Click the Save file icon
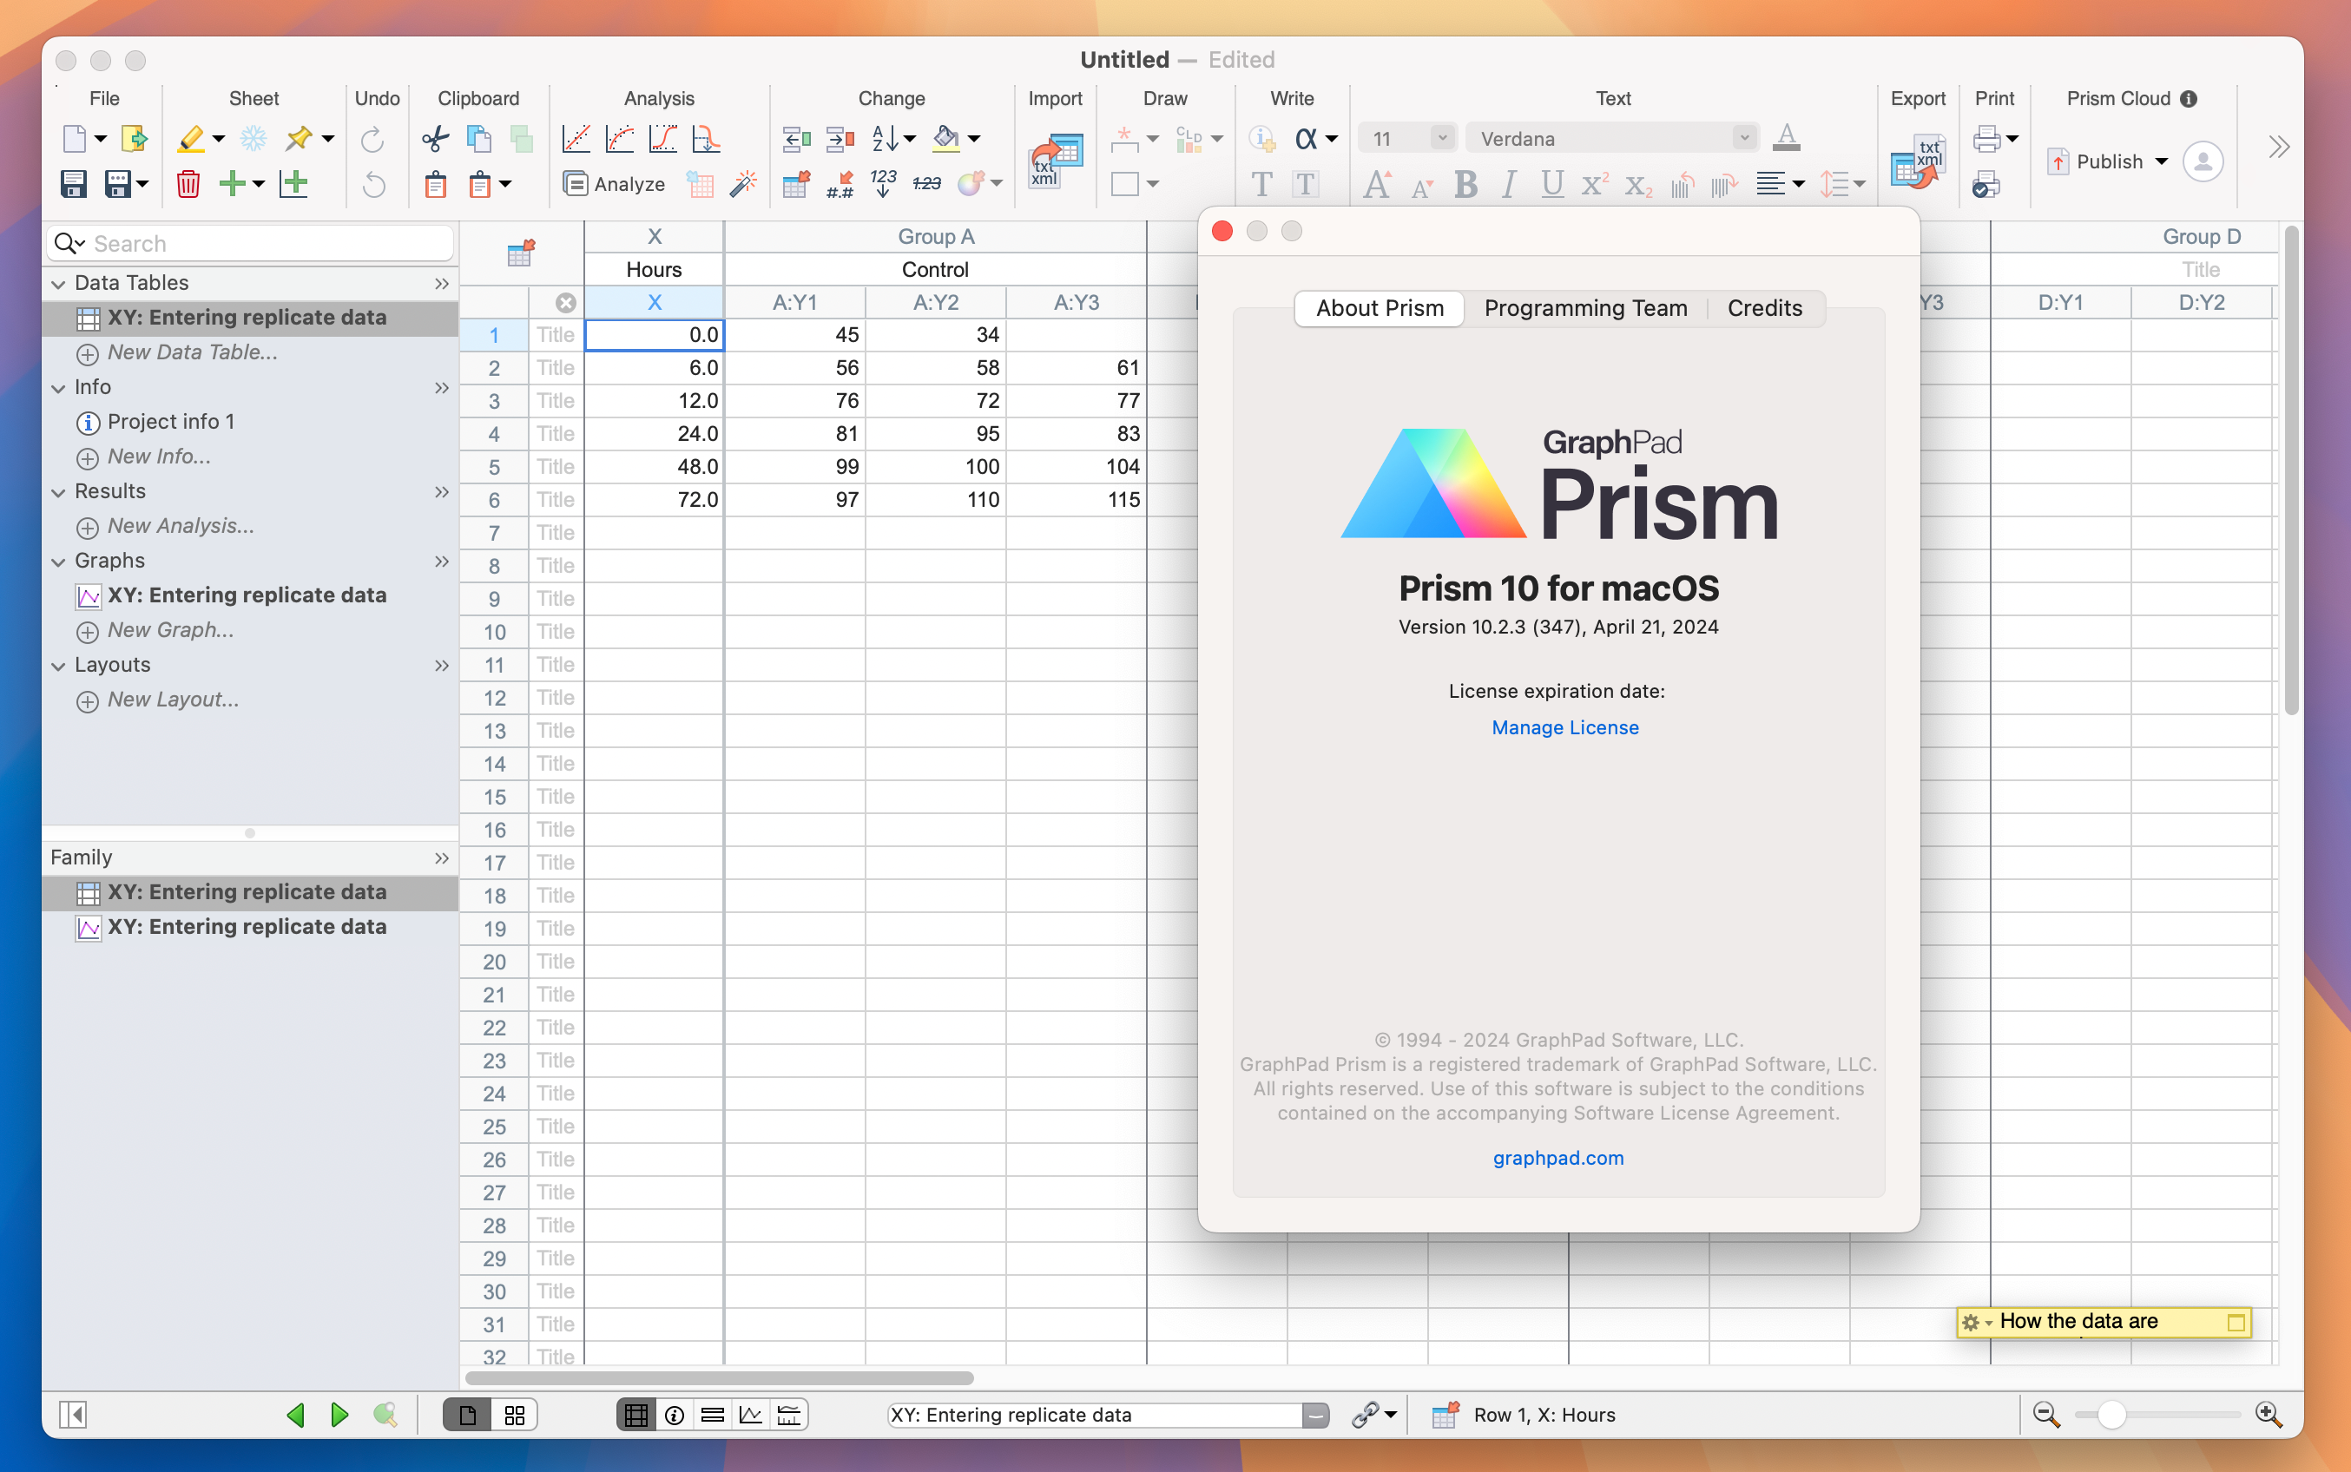The width and height of the screenshot is (2351, 1472). [x=74, y=183]
